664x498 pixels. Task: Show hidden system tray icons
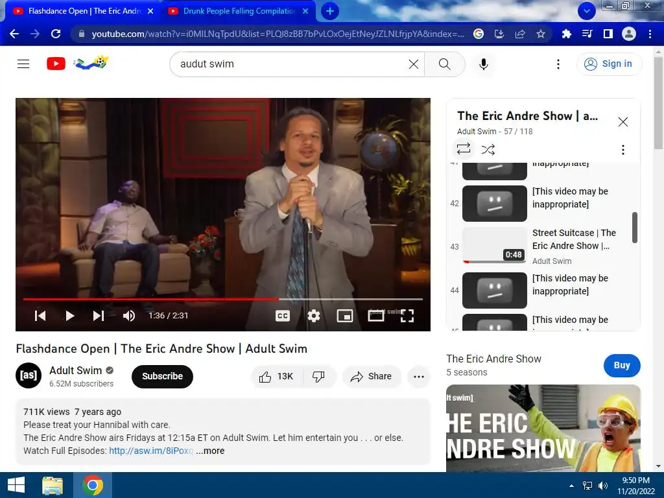point(572,485)
